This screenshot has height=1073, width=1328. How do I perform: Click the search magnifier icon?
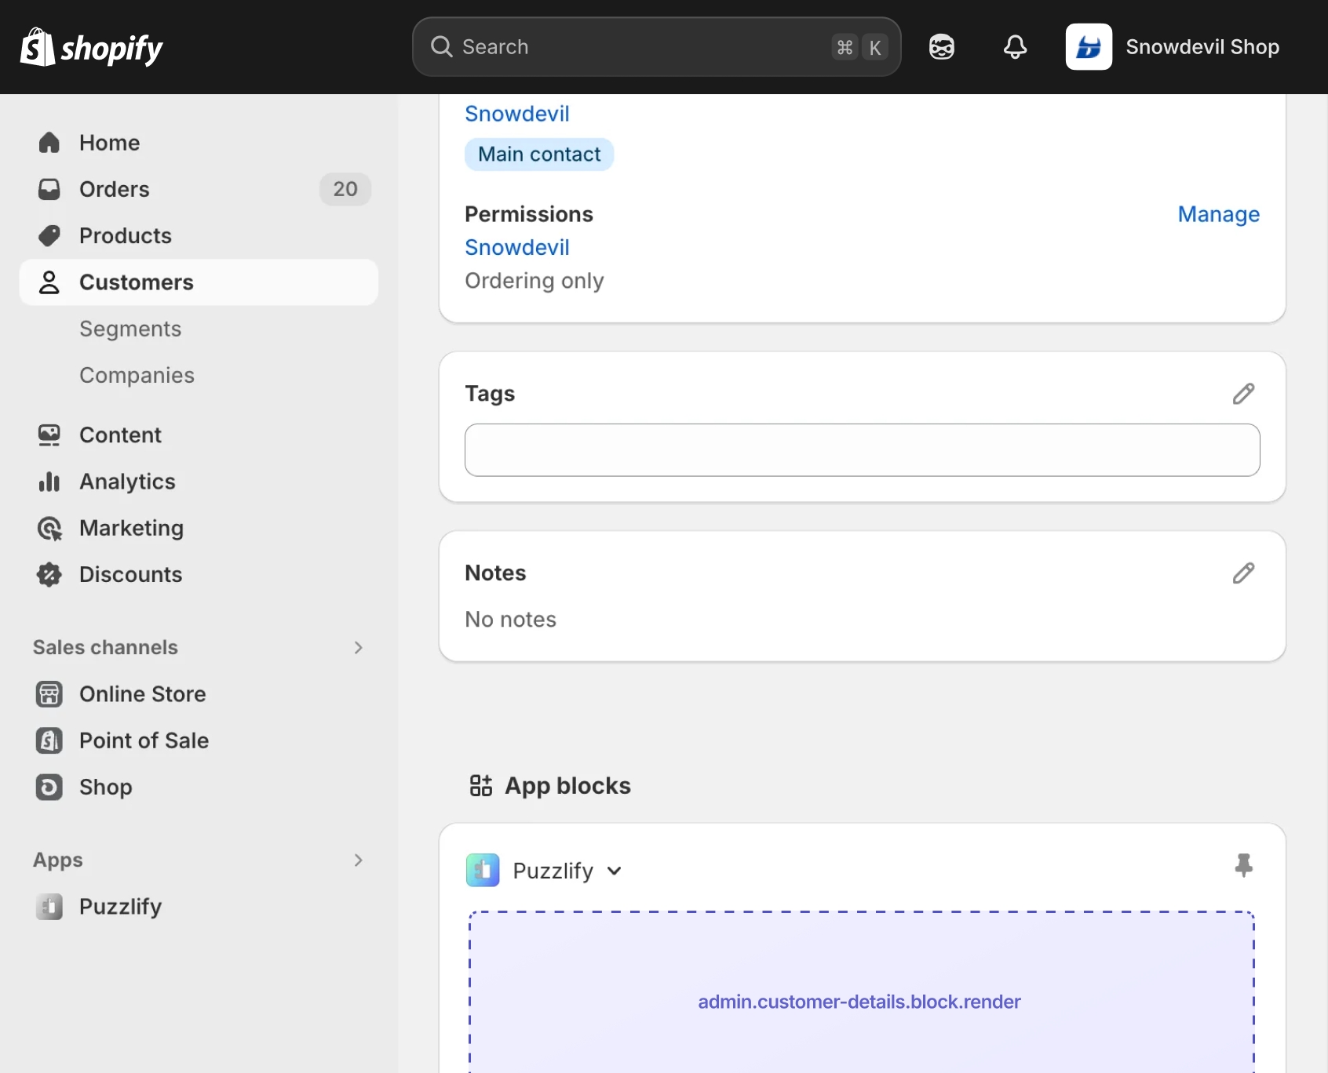pos(442,47)
